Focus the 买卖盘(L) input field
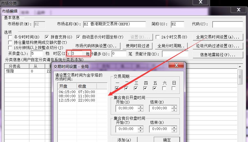The image size is (248, 142). (x=37, y=54)
